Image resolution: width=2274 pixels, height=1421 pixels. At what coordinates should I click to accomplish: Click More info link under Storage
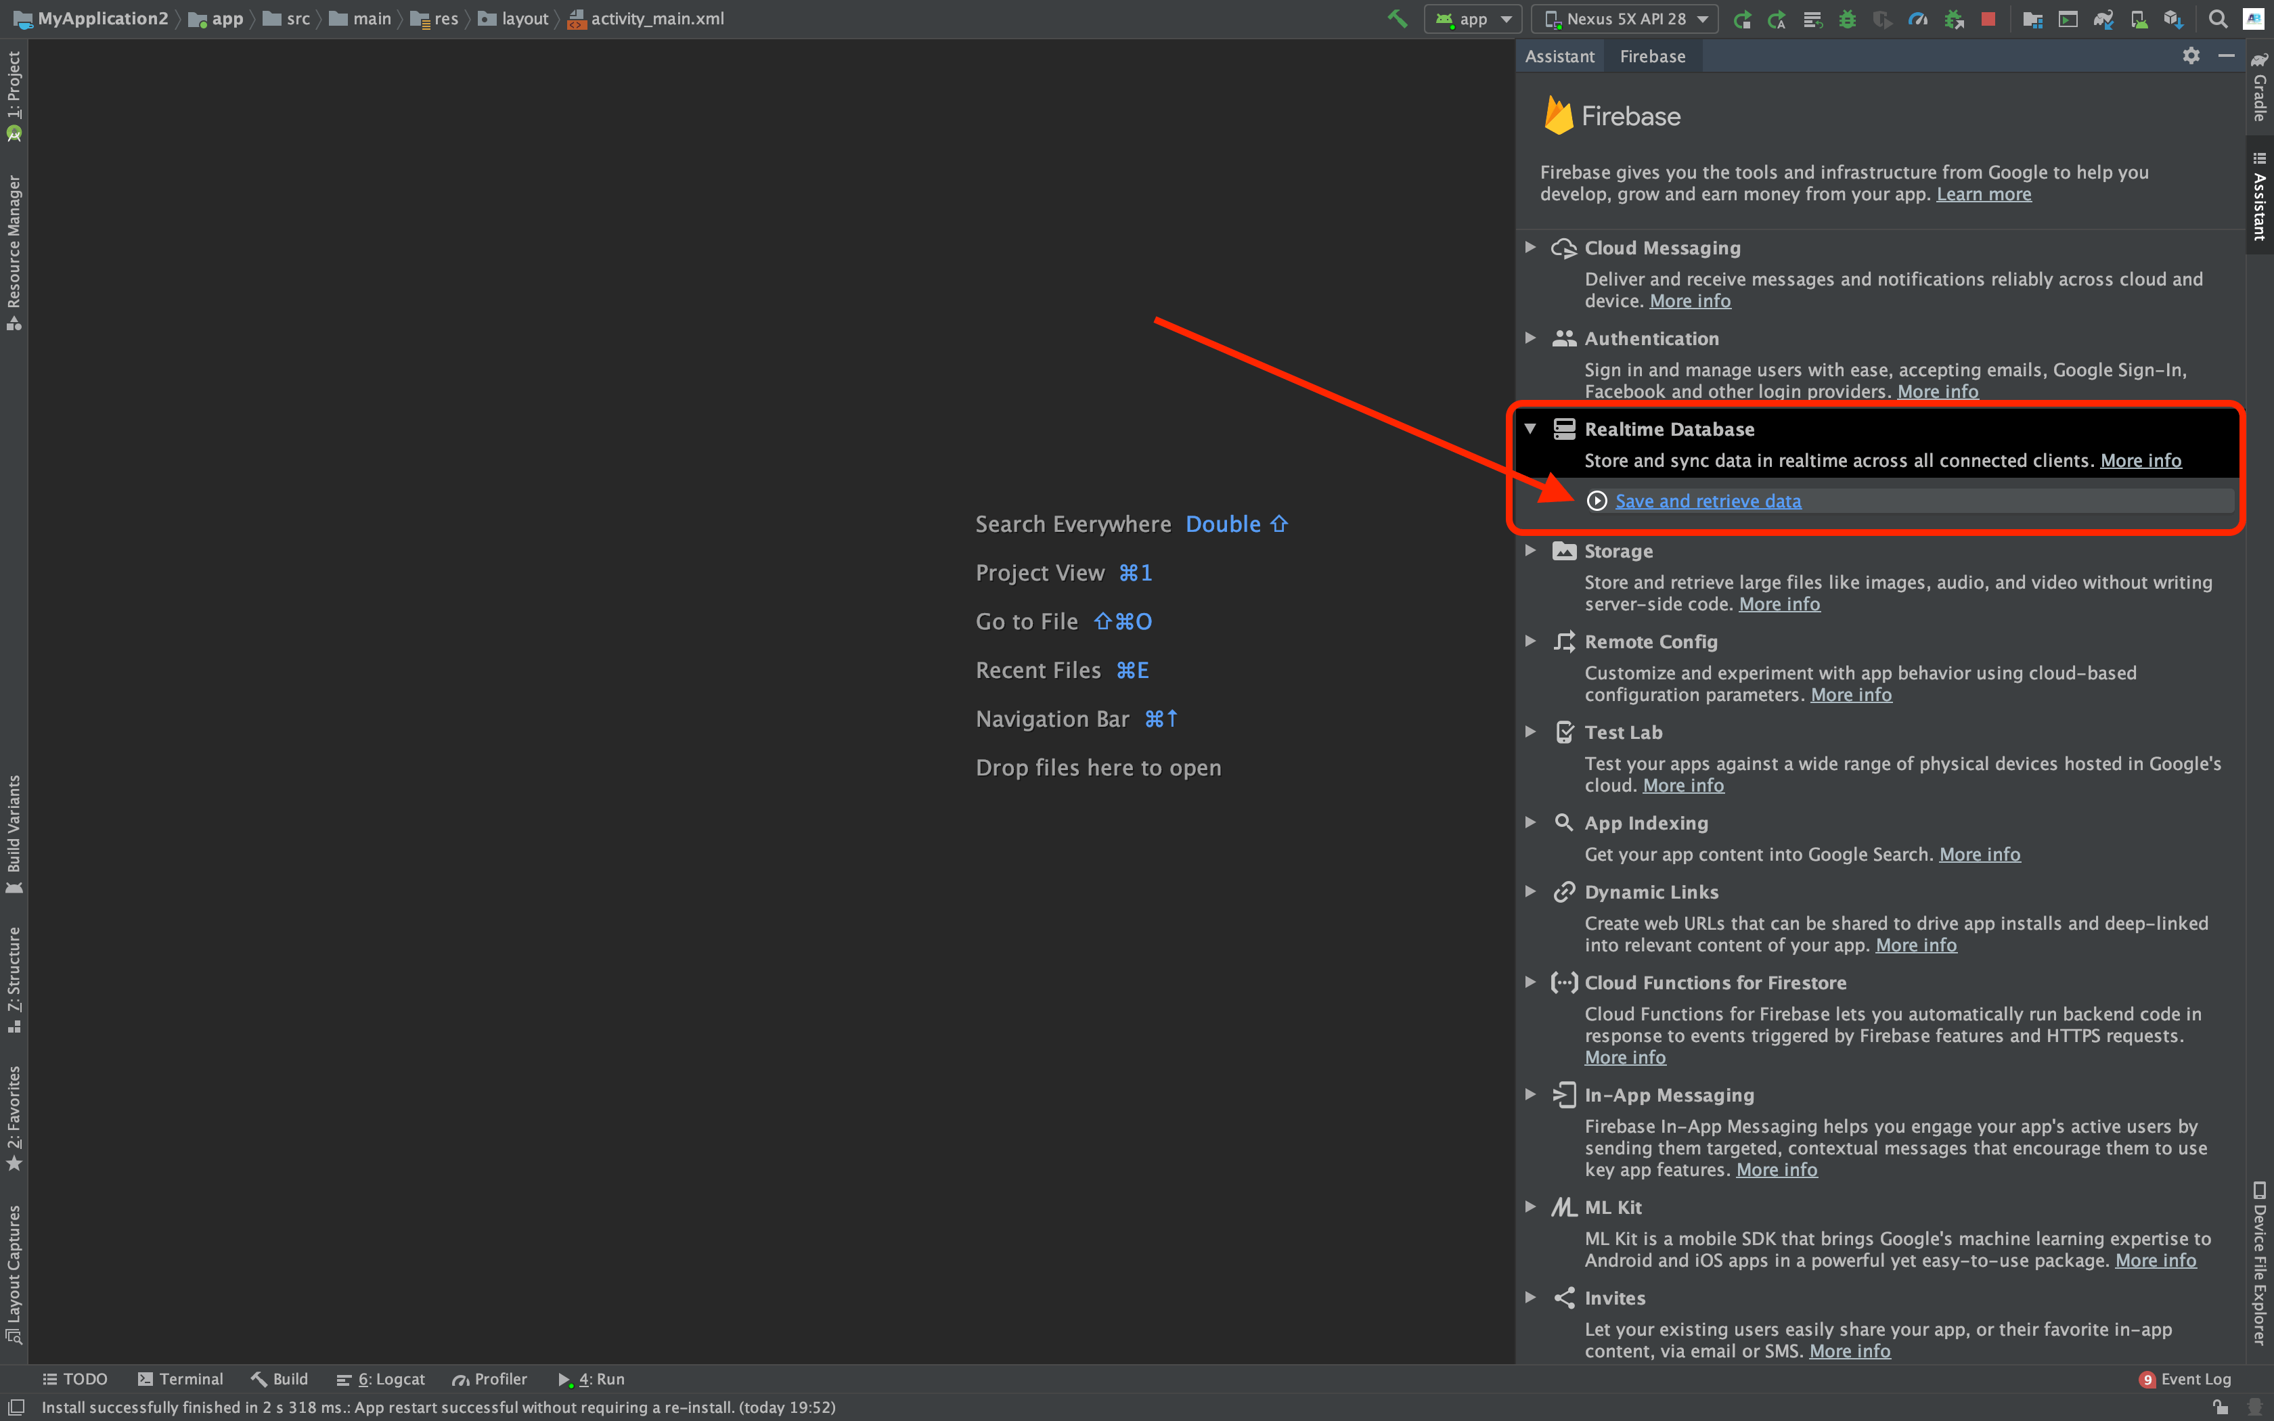point(1779,604)
